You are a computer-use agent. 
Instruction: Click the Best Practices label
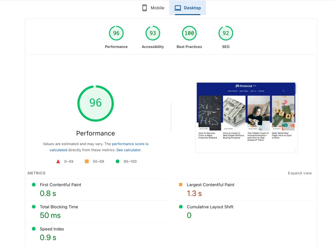point(189,47)
